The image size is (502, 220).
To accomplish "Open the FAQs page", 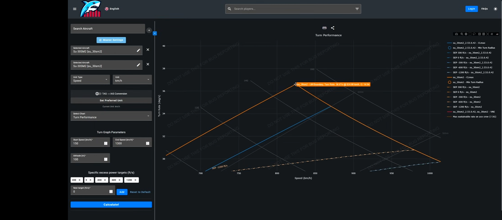I will point(484,9).
